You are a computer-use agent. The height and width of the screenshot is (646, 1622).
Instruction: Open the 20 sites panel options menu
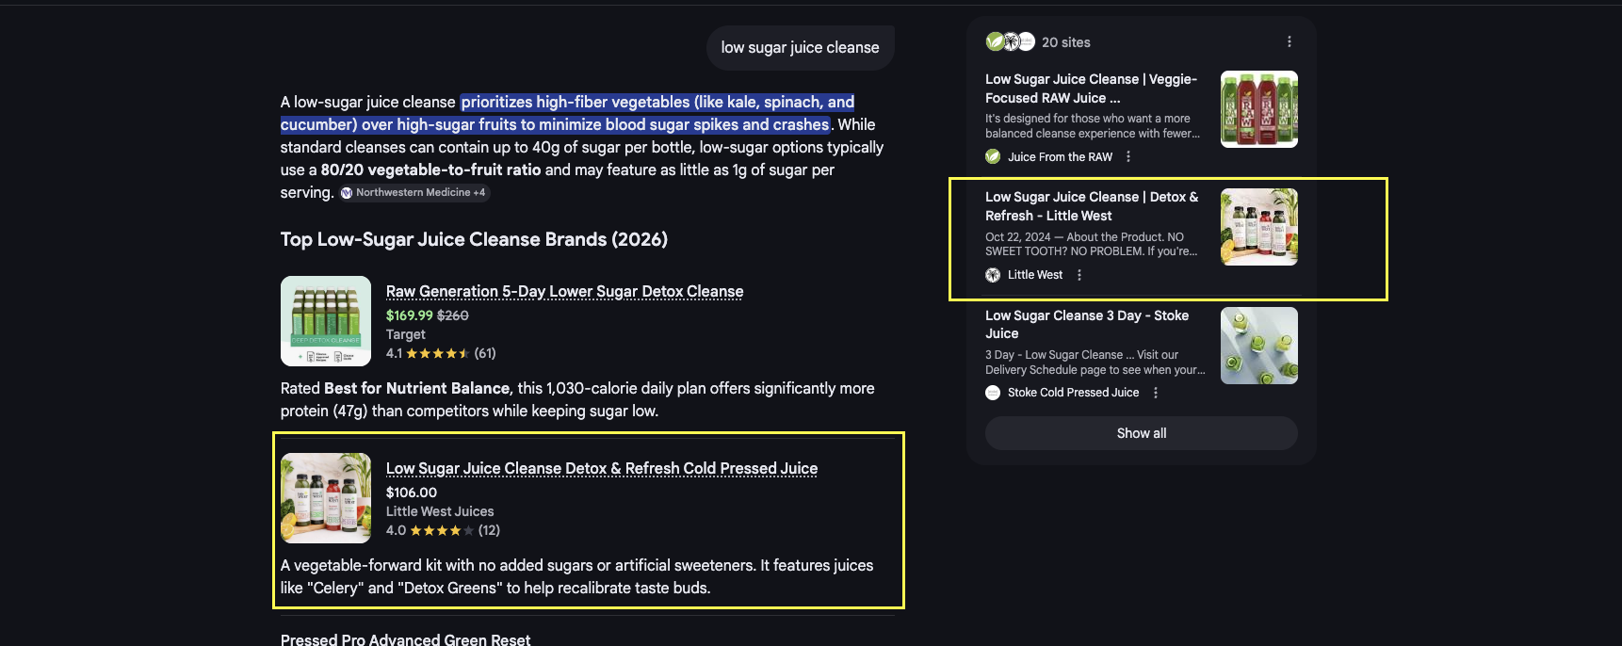click(1289, 42)
